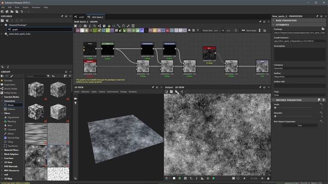Select the Noises subcategory in Library
This screenshot has height=184, width=328.
tap(13, 105)
